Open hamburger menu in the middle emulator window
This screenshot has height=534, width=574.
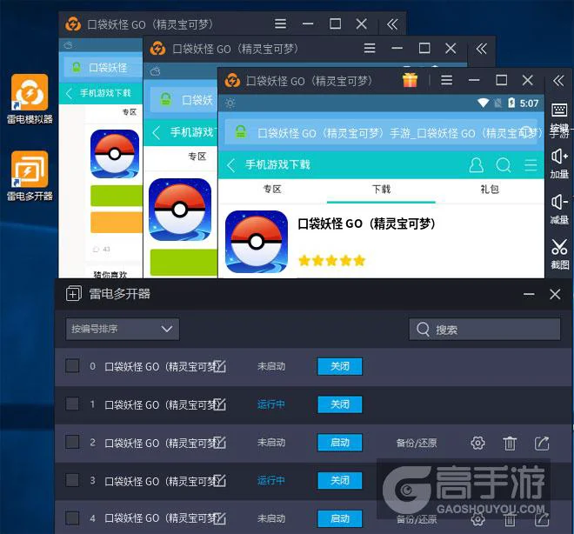[x=370, y=49]
